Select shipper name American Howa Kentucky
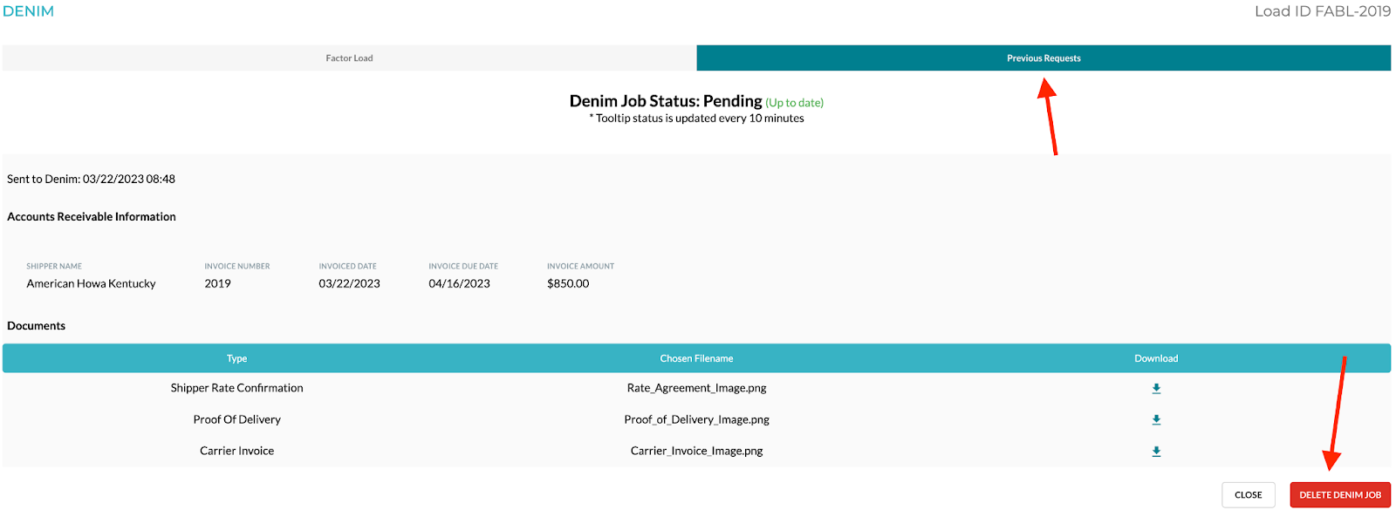Screen dimensions: 1396x510 pyautogui.click(x=92, y=283)
